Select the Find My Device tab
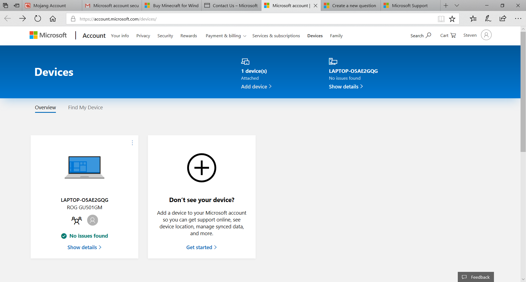The height and width of the screenshot is (282, 526). pos(85,108)
